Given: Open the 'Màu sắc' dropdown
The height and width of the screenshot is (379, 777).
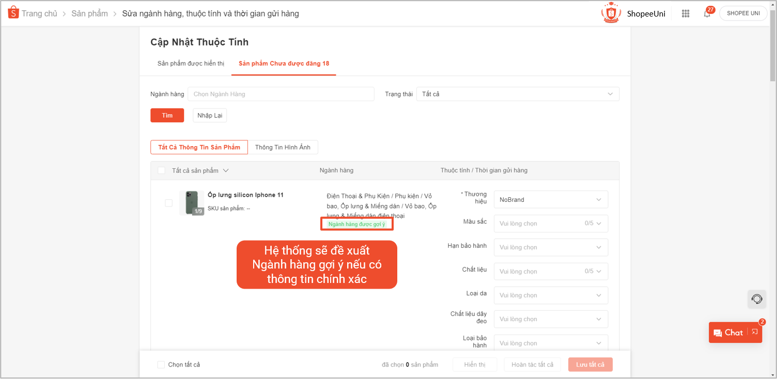Looking at the screenshot, I should click(550, 224).
